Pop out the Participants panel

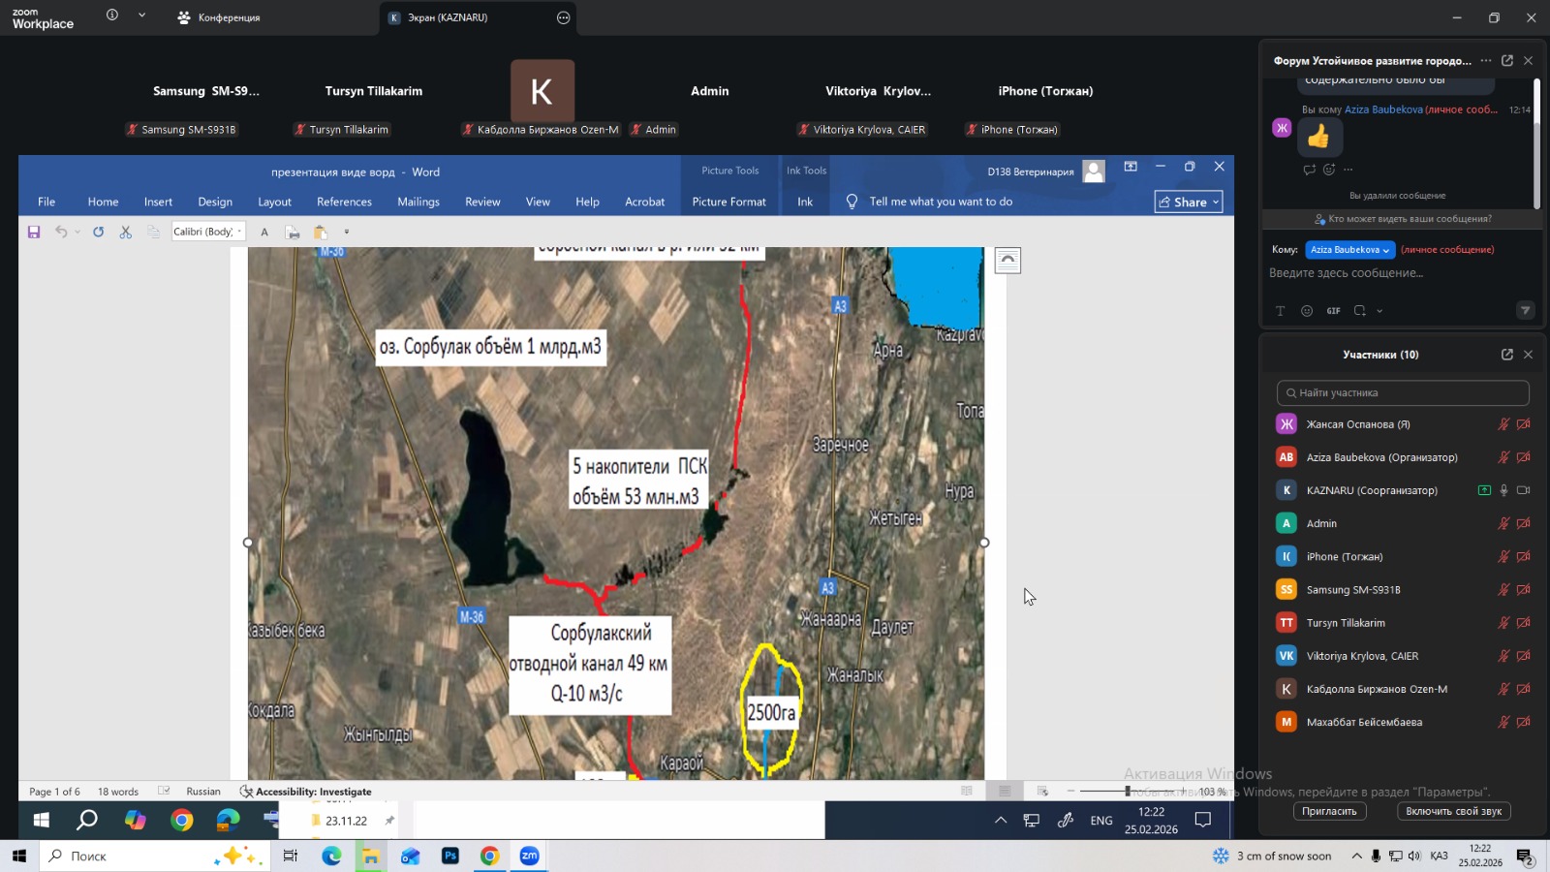coord(1506,355)
